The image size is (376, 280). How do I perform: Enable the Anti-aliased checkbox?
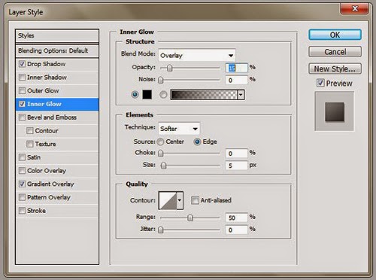pyautogui.click(x=195, y=200)
